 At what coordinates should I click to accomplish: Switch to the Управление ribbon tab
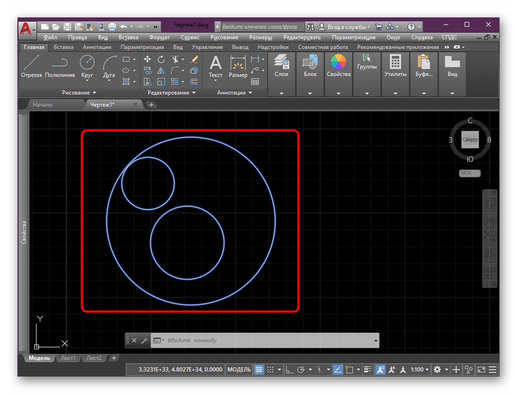point(207,47)
